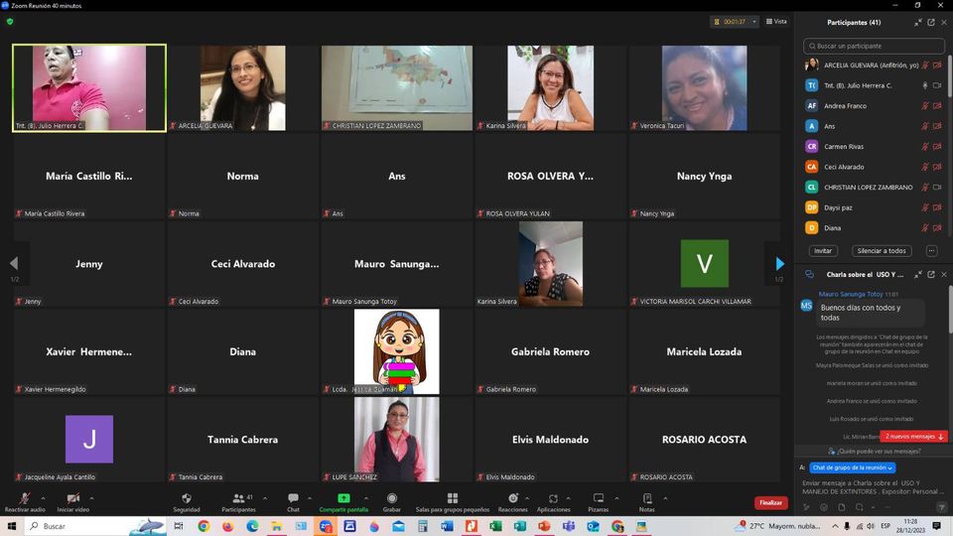Image resolution: width=953 pixels, height=536 pixels.
Task: Open the Chat item in the toolbar
Action: [x=293, y=501]
